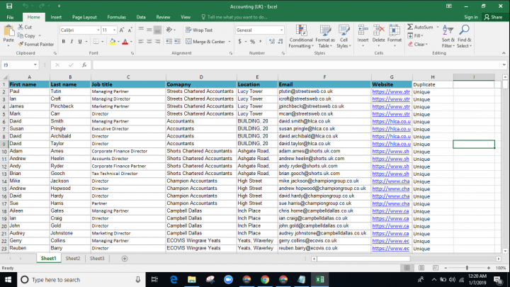Viewport: 510px width, 287px height.
Task: Click Insert Function fx icon
Action: [84, 65]
